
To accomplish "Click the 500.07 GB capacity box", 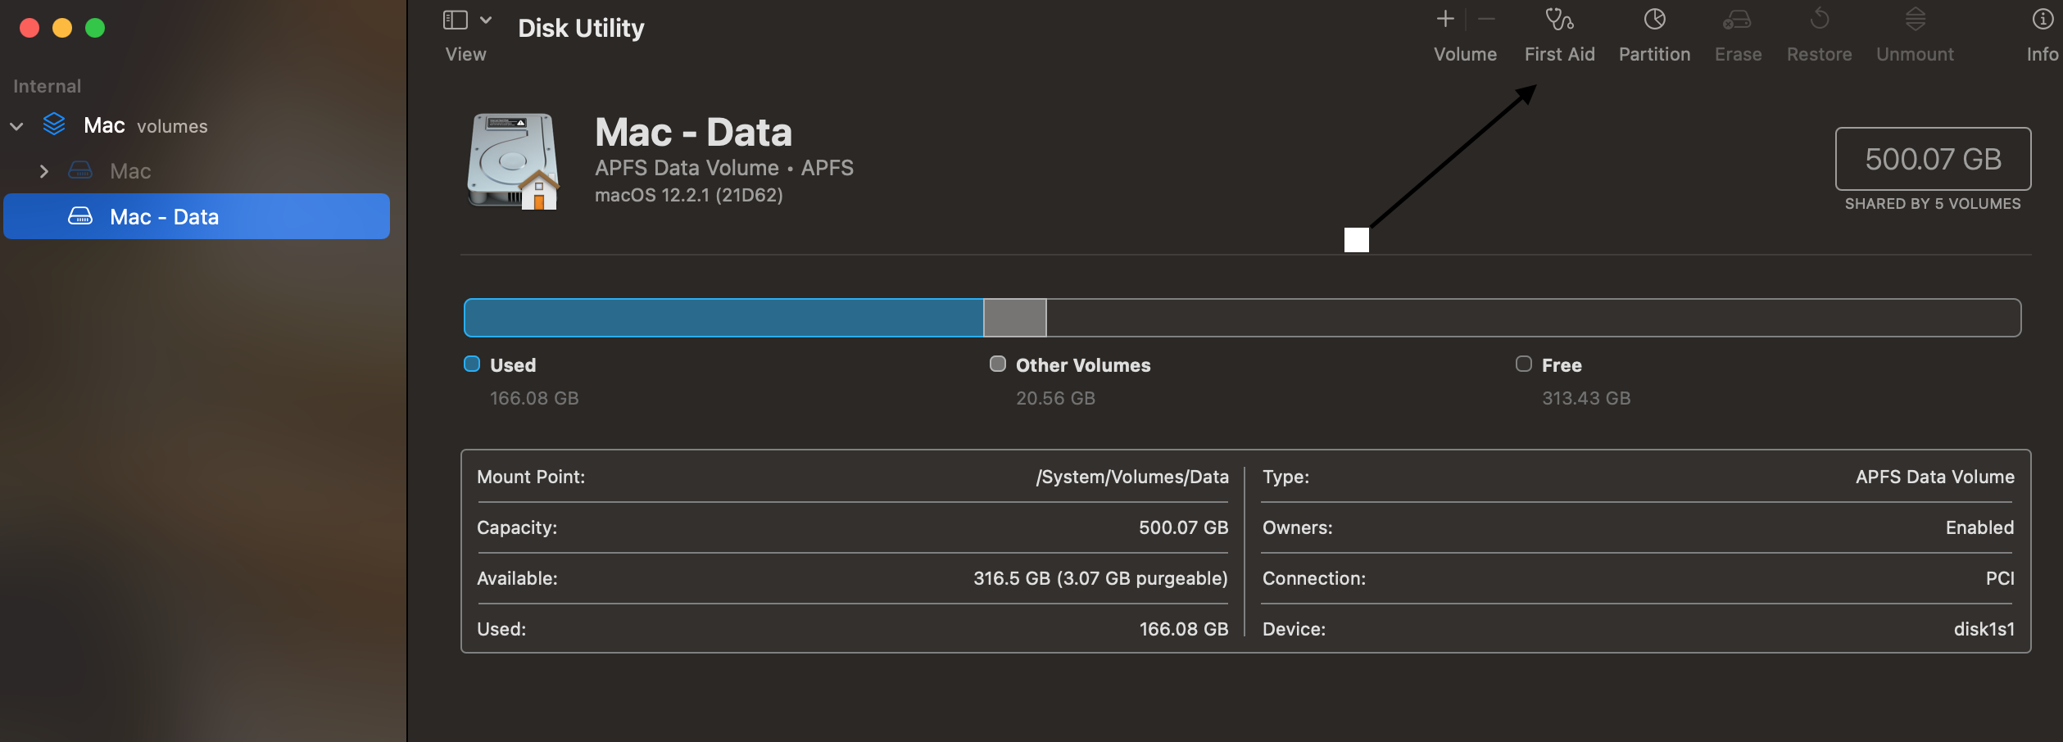I will [x=1933, y=159].
